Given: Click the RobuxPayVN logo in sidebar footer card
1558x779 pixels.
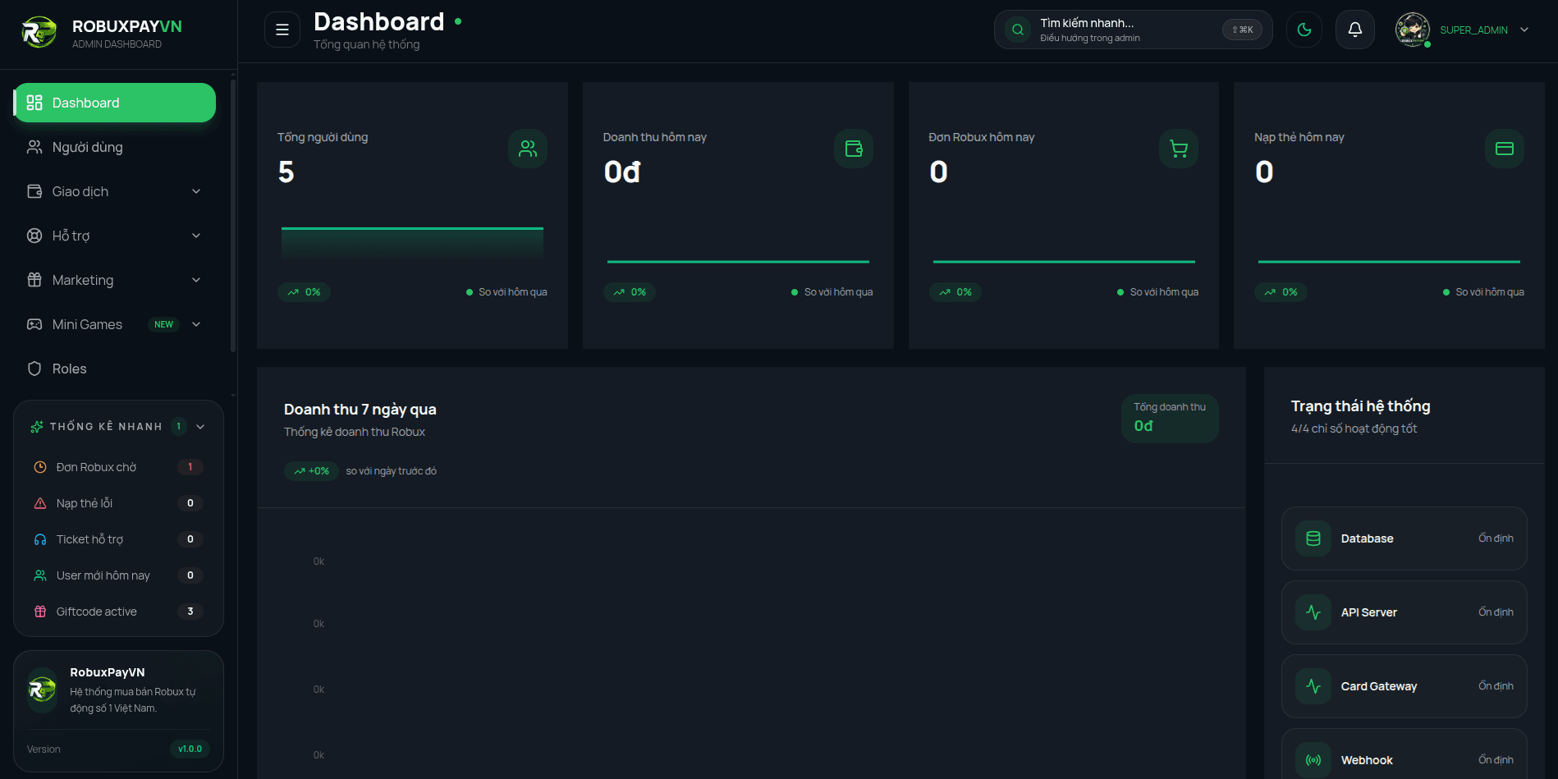Looking at the screenshot, I should [x=42, y=689].
